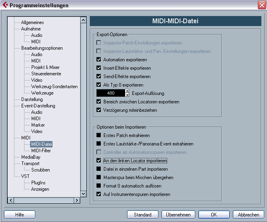Open Werkzeuge settings
The height and width of the screenshot is (222, 267).
coord(42,93)
